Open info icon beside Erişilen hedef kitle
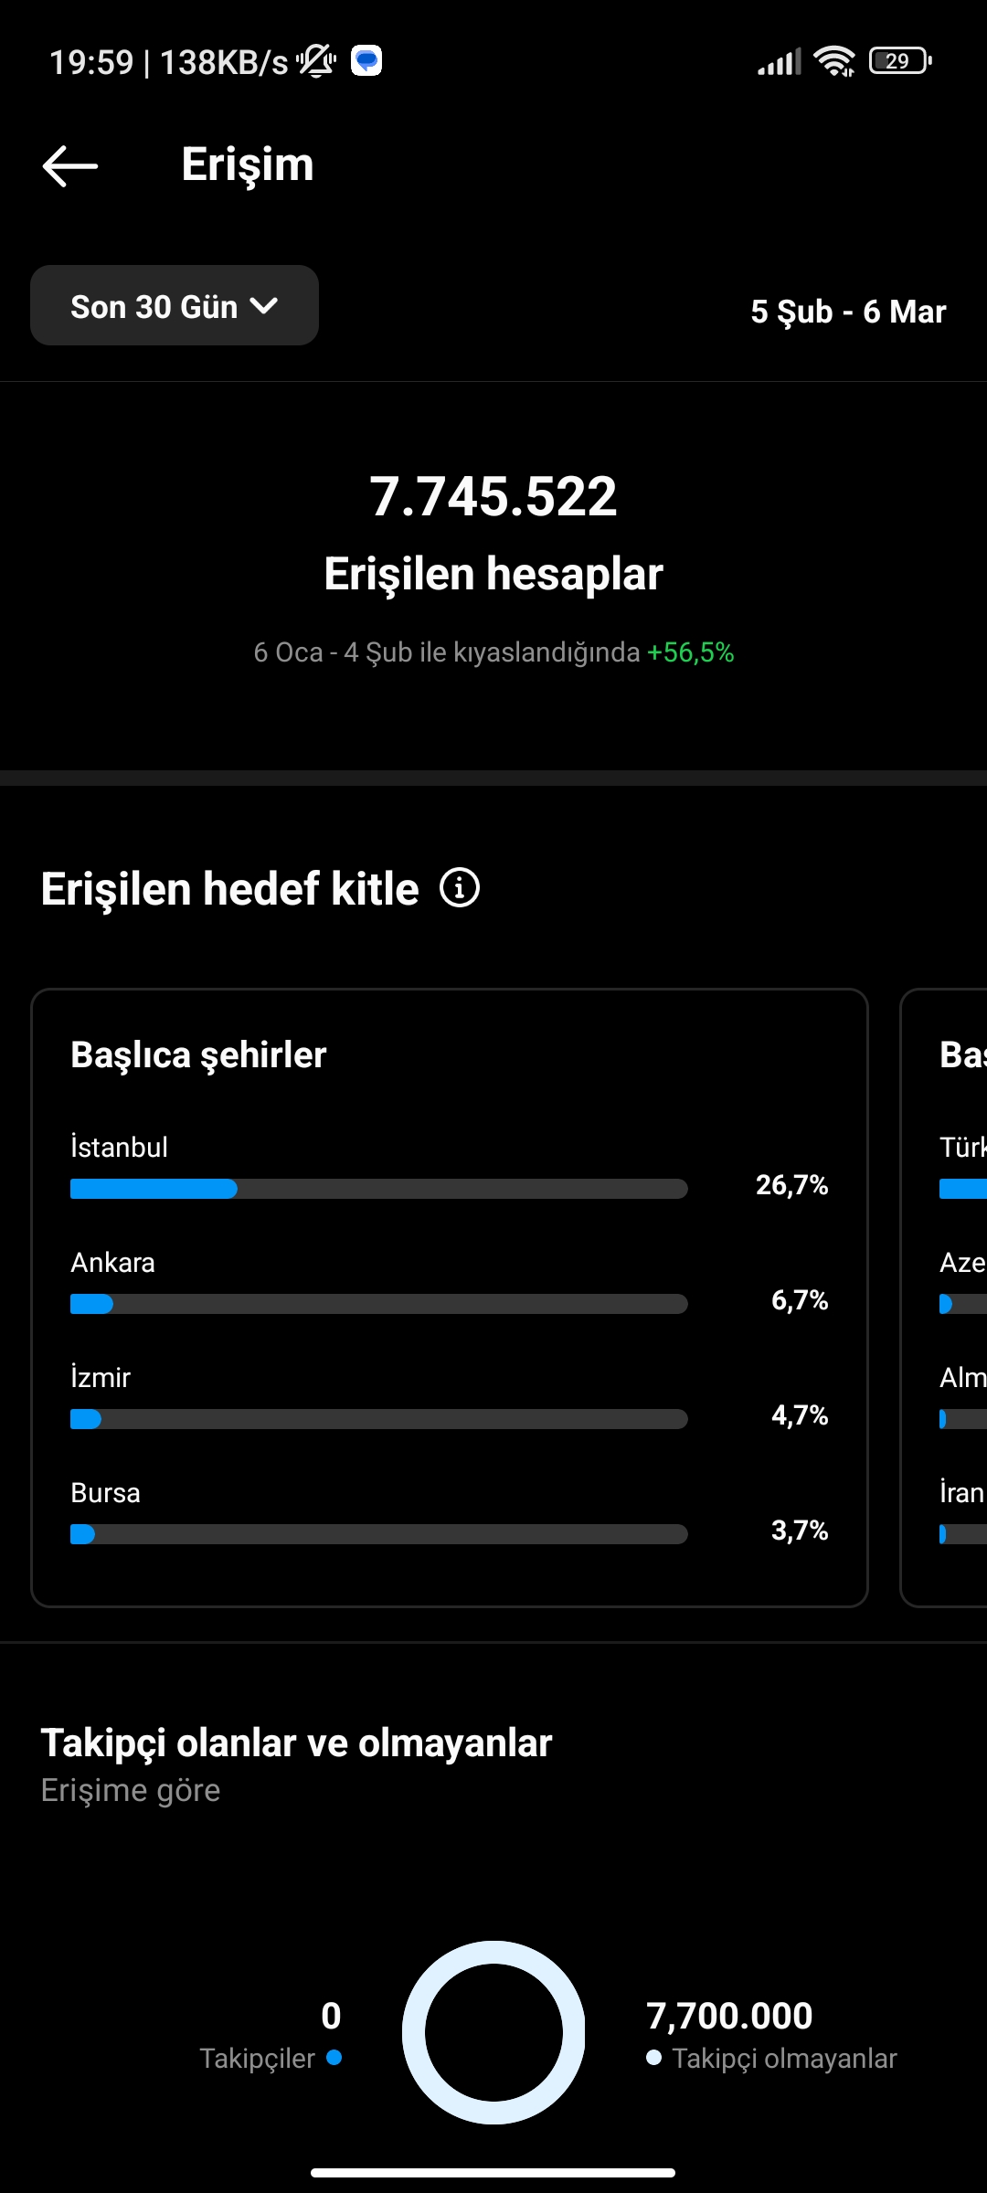 [460, 888]
